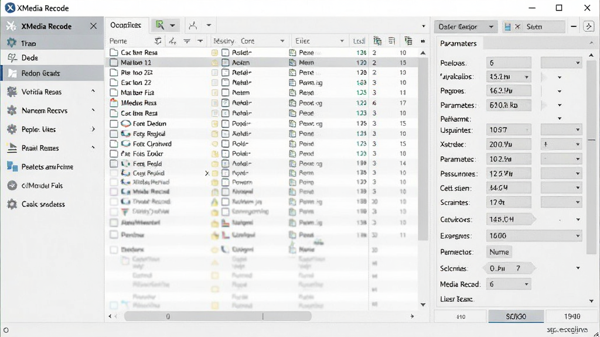Click the Setn button

(x=534, y=27)
